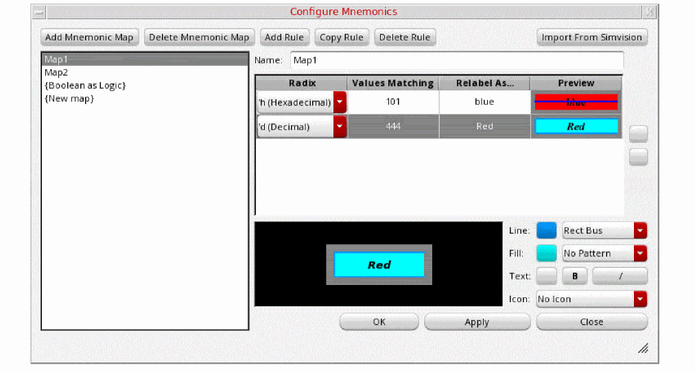Click Add Mnemonic Map button
Screen dimensions: 695x372
[89, 37]
